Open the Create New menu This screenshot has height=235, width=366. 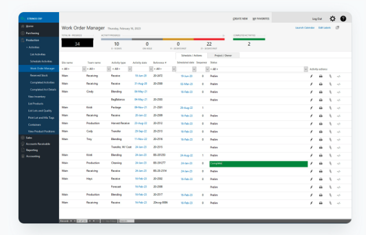point(240,19)
